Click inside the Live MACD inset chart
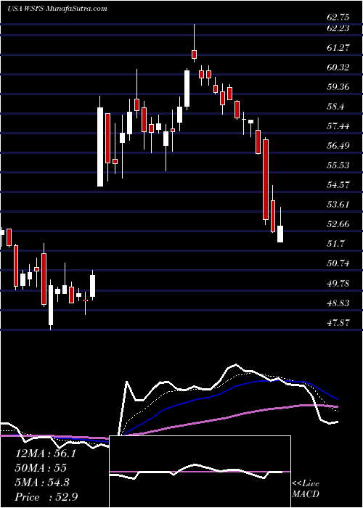Viewport: 363px width, 508px height. tap(200, 472)
